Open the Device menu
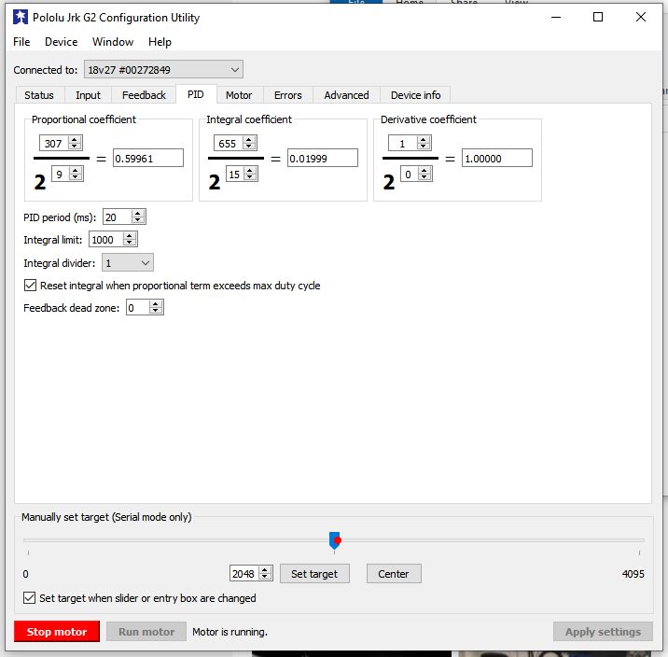Image resolution: width=668 pixels, height=657 pixels. click(62, 42)
